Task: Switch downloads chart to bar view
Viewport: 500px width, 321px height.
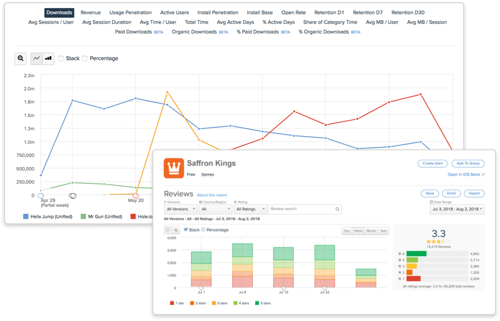Action: coord(49,58)
